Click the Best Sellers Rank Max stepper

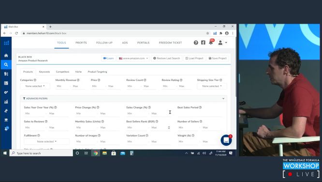[169, 127]
